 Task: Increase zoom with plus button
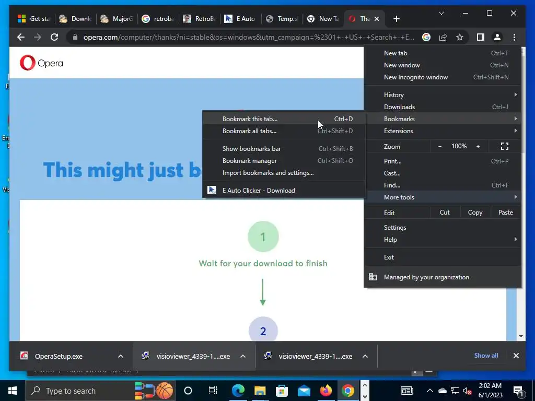478,146
